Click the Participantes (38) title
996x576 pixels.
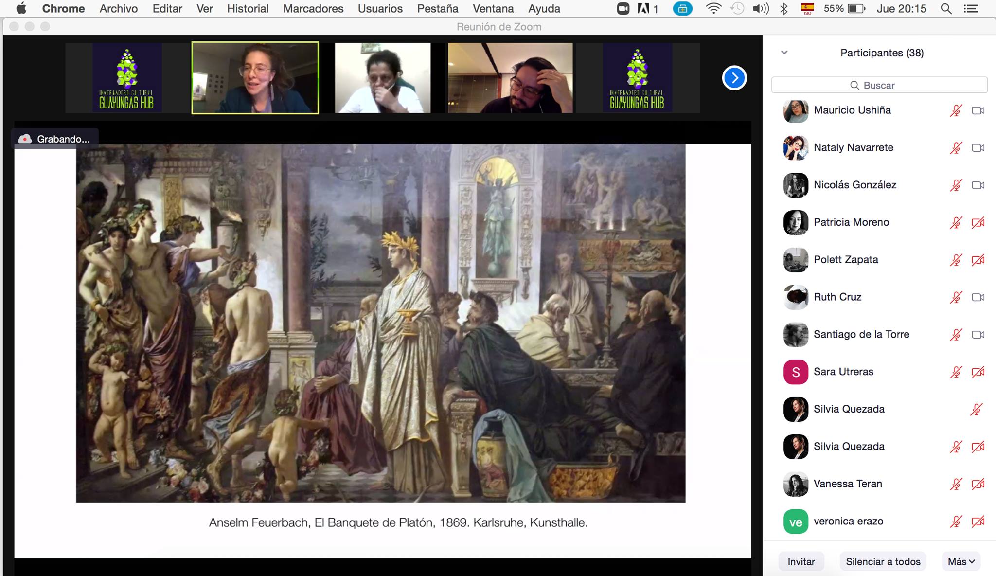(882, 53)
